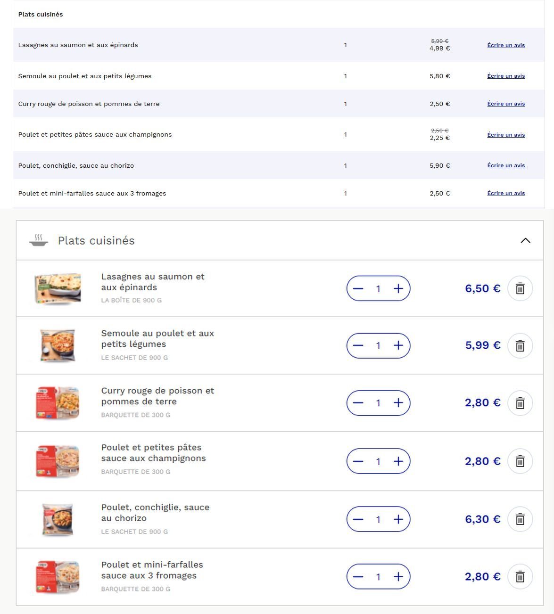This screenshot has width=554, height=614.
Task: Remove Semoule au poulet via trash icon
Action: [520, 346]
